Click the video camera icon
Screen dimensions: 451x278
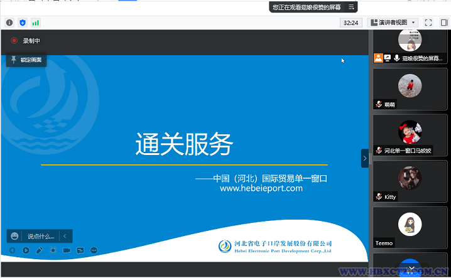point(67,250)
